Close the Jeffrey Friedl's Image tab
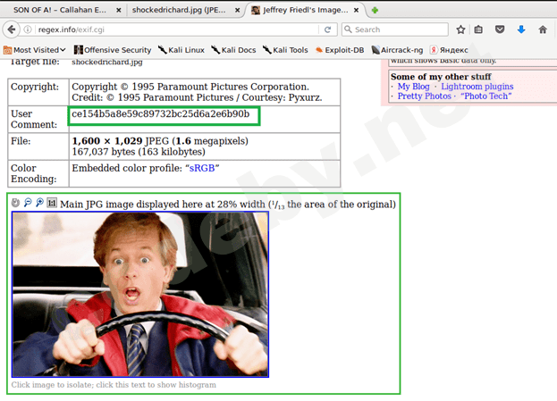The width and height of the screenshot is (557, 401). point(356,11)
